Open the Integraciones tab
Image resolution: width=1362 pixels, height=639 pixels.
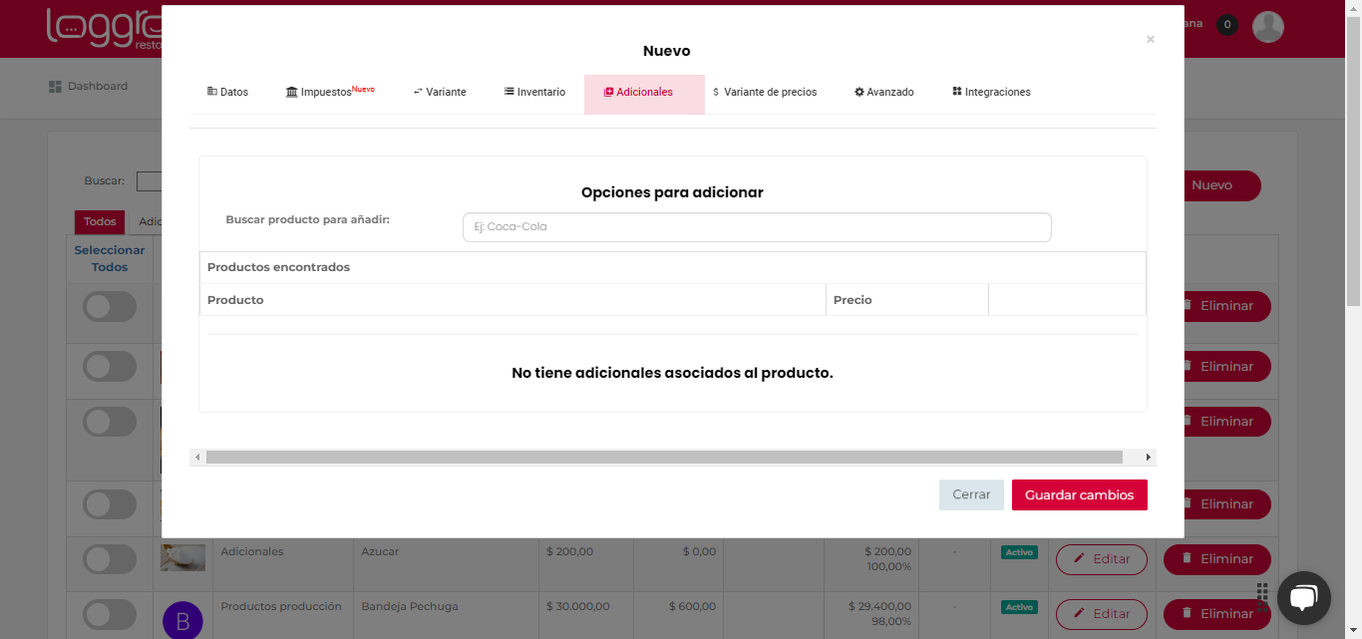point(991,92)
